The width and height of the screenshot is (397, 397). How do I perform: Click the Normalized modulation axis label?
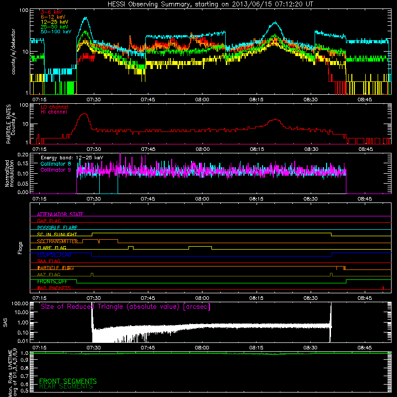(x=9, y=173)
